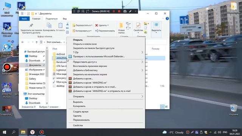
Task: Choose Copy in context menu
Action: (106, 106)
